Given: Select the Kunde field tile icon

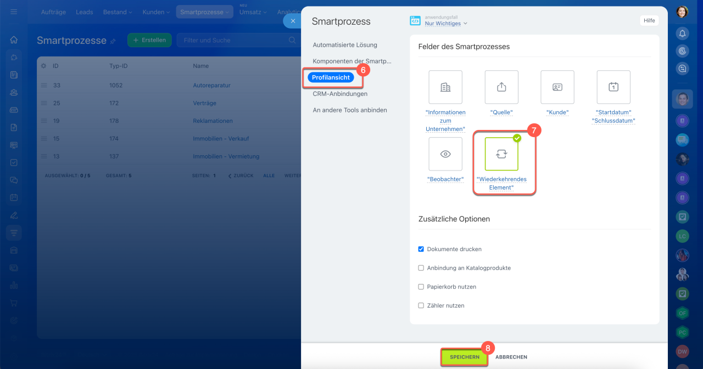Looking at the screenshot, I should click(x=557, y=87).
